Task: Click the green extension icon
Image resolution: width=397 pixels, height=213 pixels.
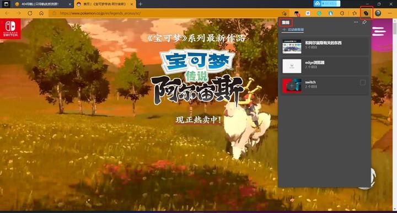Action: [x=319, y=13]
